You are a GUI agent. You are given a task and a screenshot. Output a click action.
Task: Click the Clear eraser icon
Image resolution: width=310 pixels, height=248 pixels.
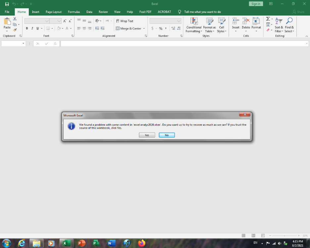(268, 30)
